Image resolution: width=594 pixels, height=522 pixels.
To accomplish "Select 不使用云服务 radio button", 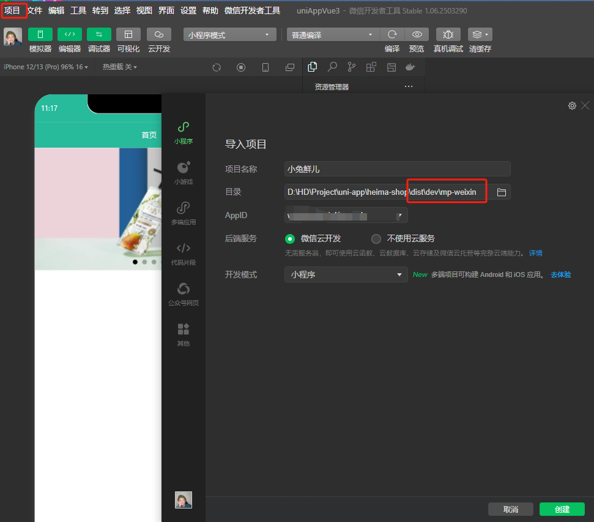I will [376, 238].
